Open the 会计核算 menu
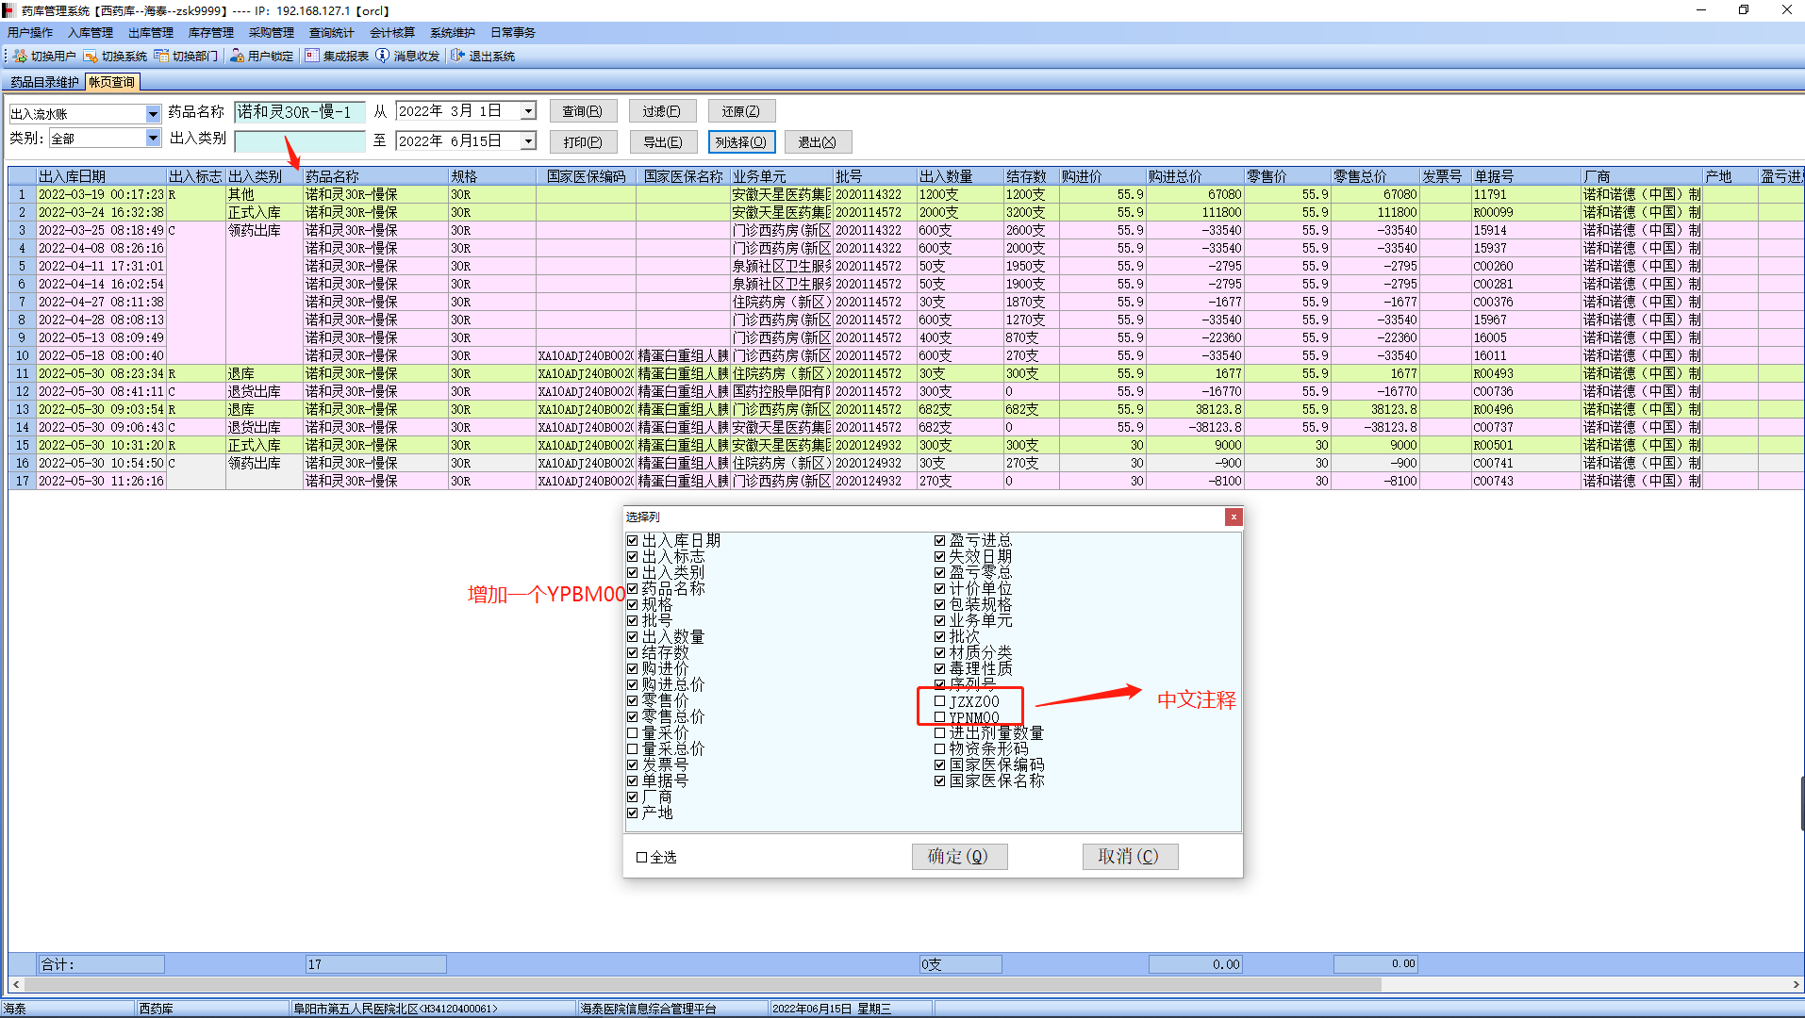The width and height of the screenshot is (1805, 1018). [x=392, y=33]
